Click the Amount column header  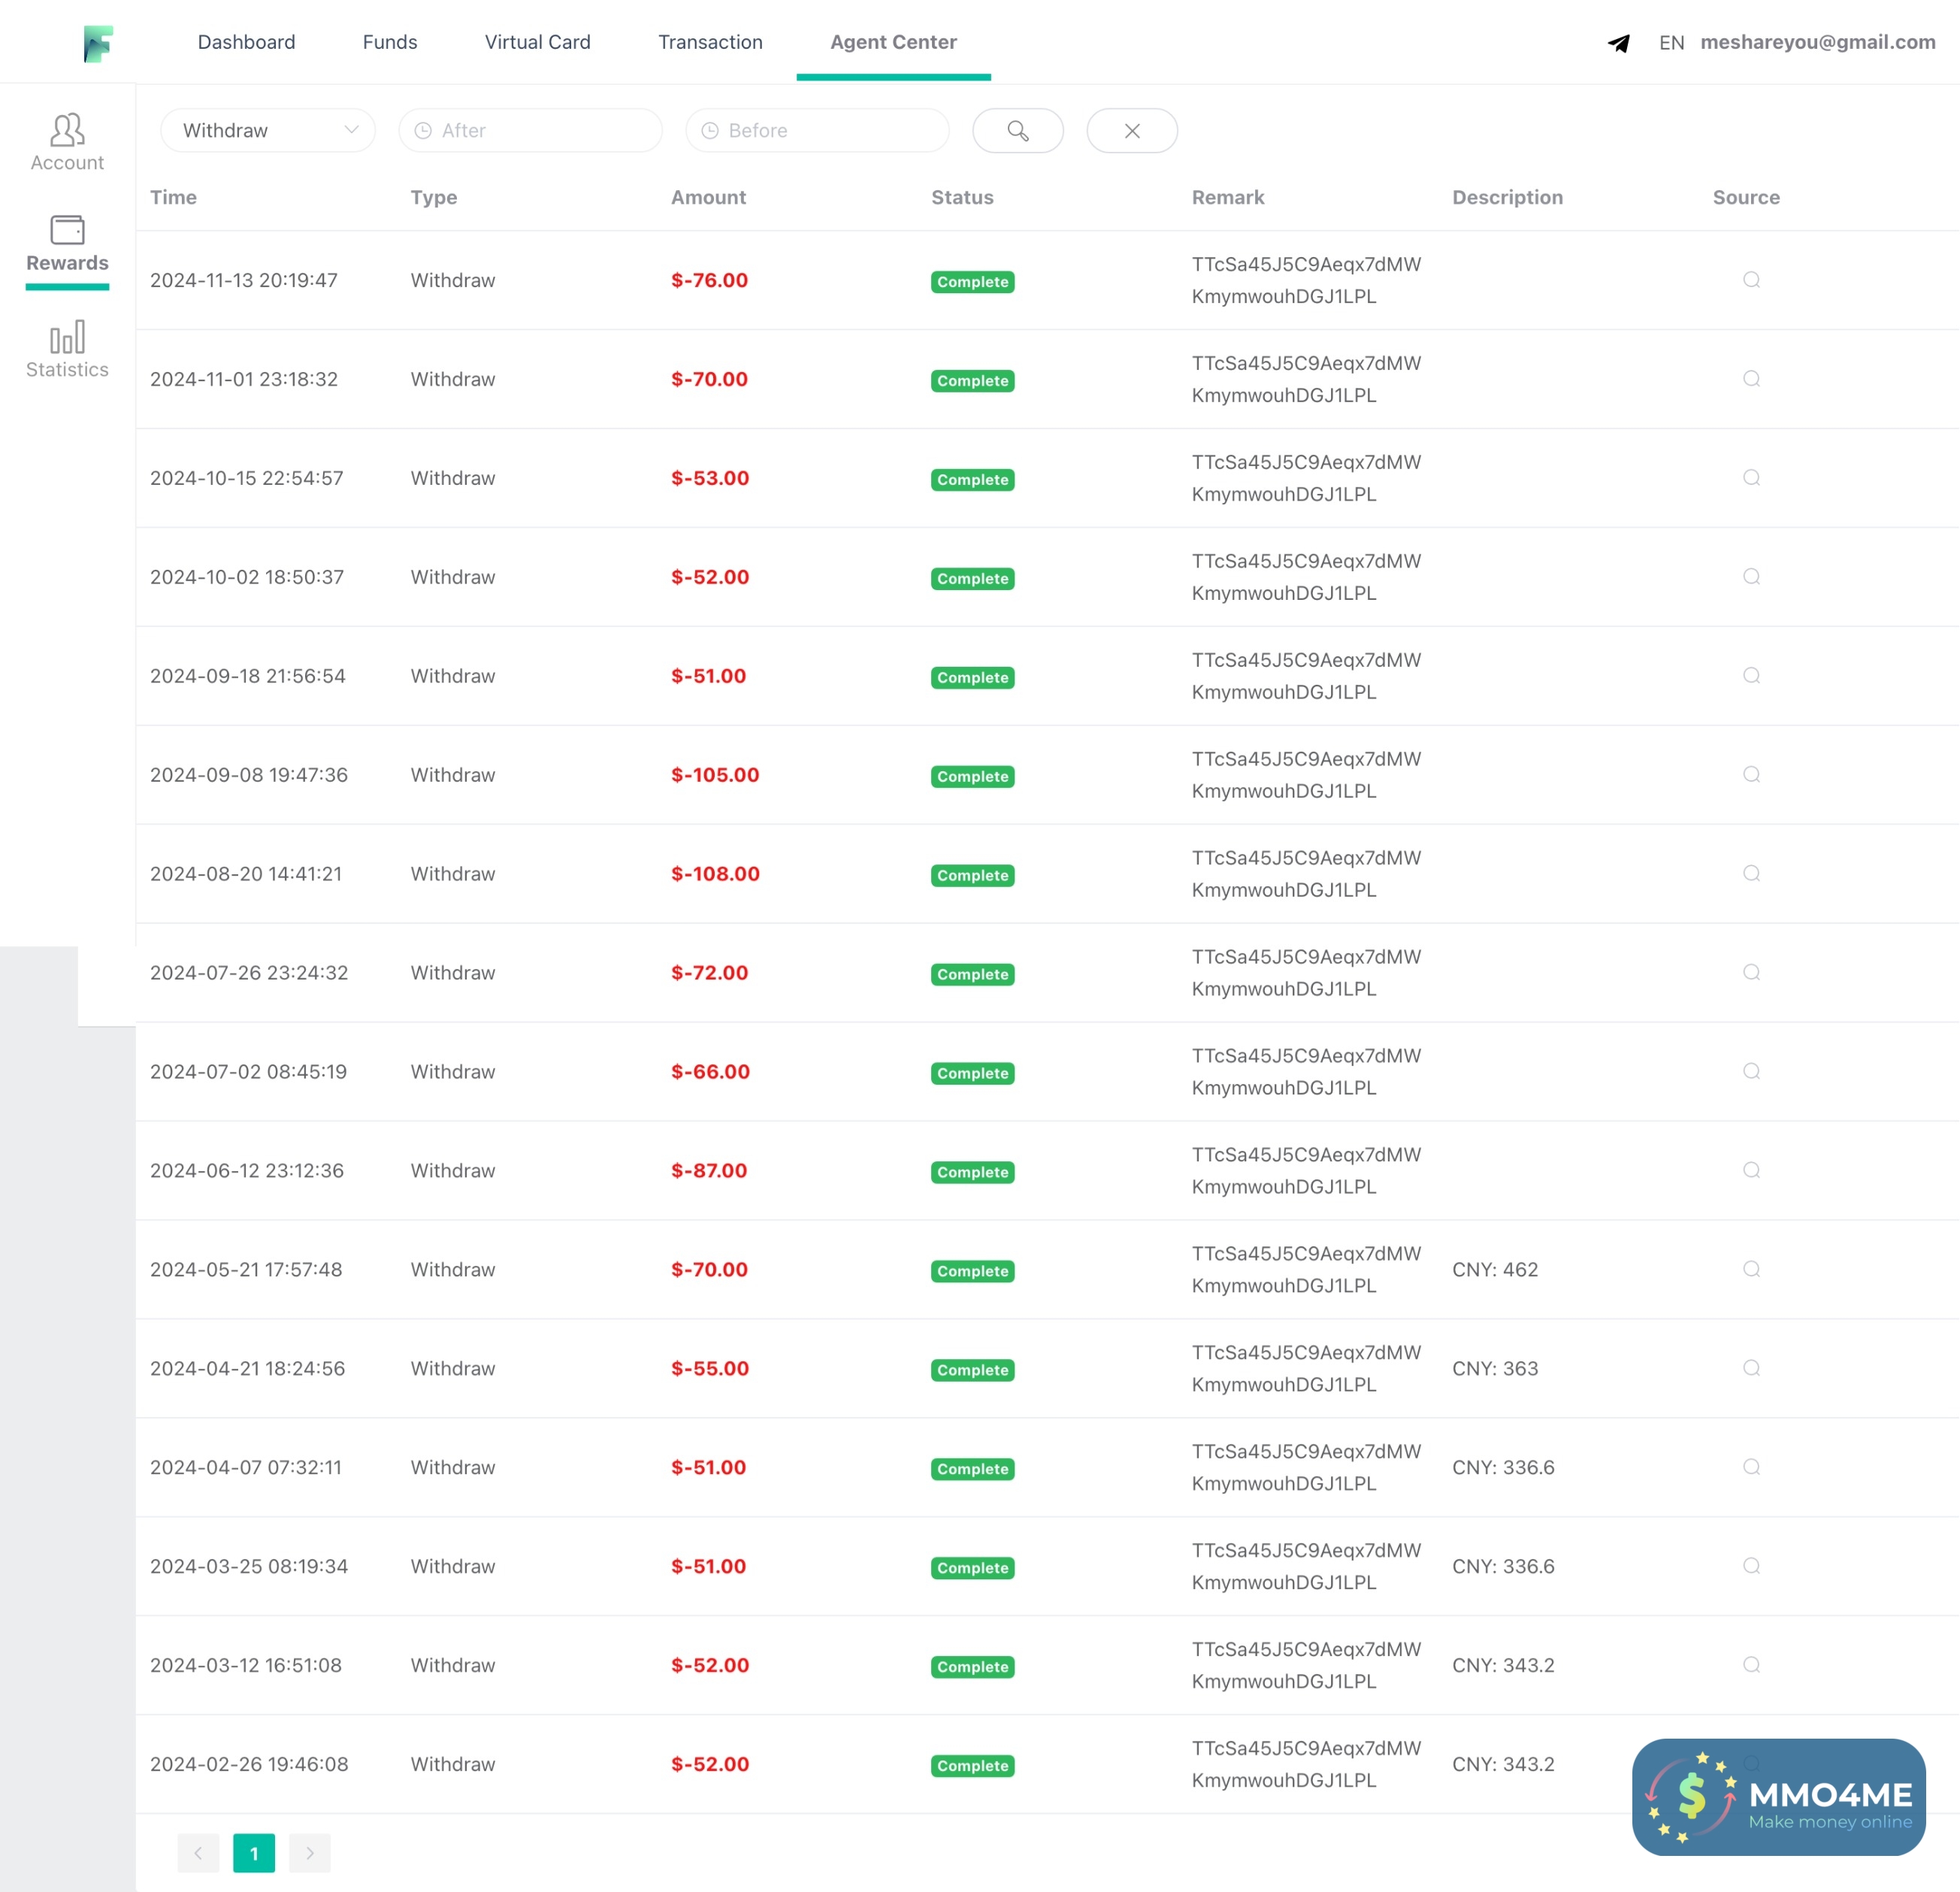click(x=708, y=198)
